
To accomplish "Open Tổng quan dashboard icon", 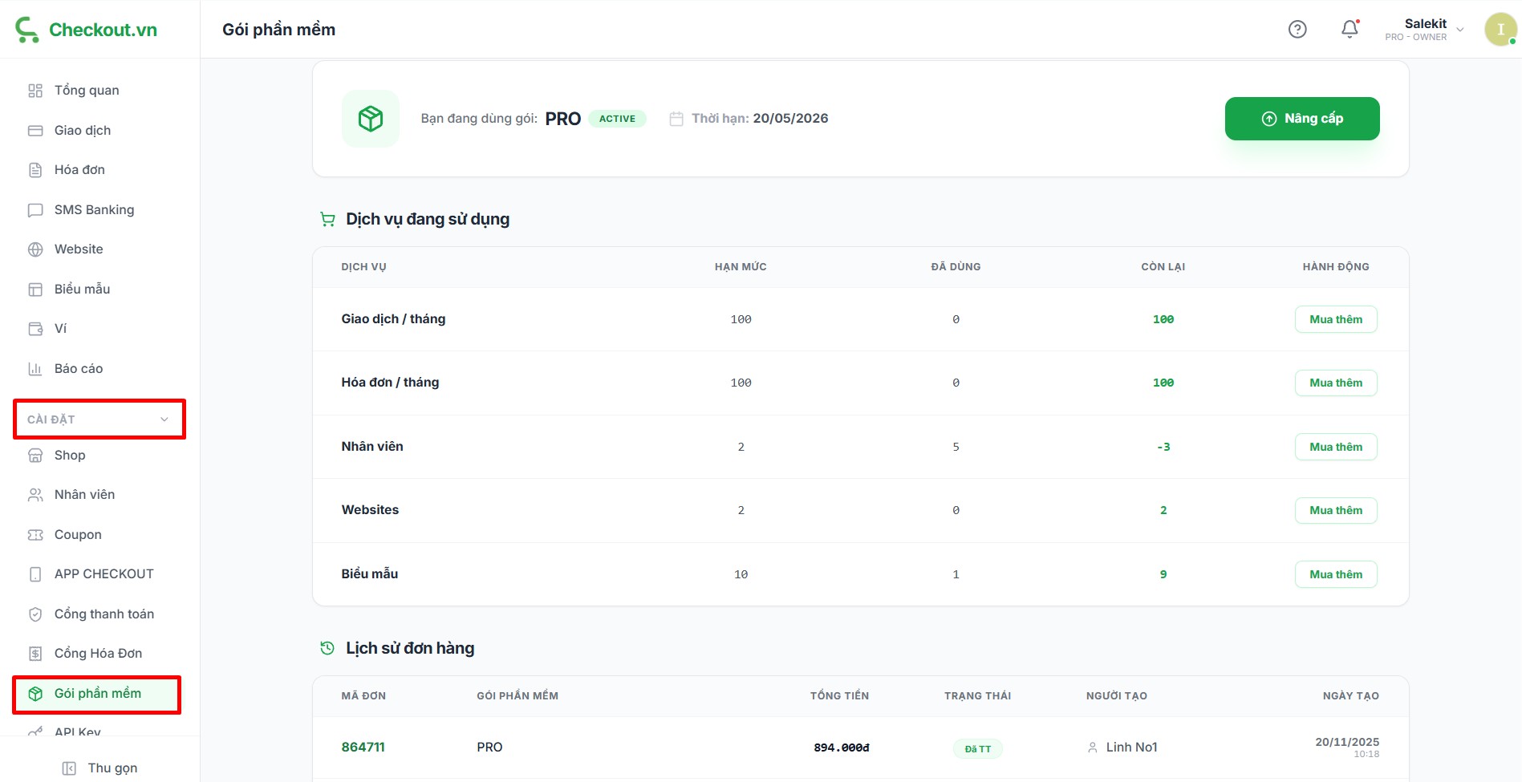I will (35, 91).
